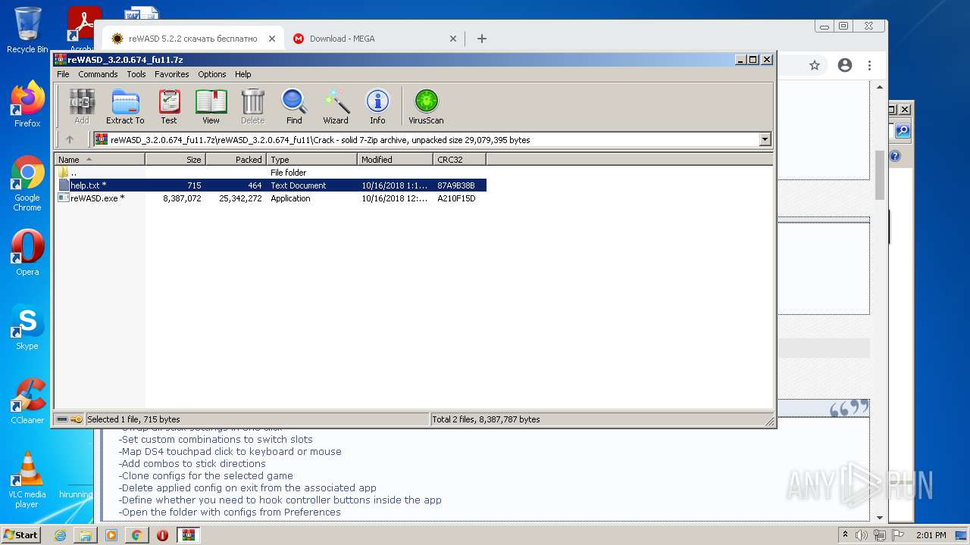
Task: Open Windows Explorer folder in taskbar
Action: [x=86, y=535]
